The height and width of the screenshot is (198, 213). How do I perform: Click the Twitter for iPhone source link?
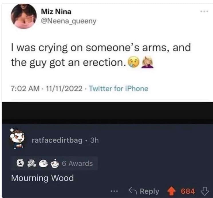(x=119, y=88)
